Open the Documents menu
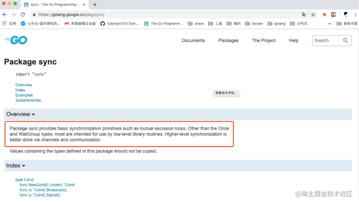Viewport: 359px width, 204px height. [193, 40]
